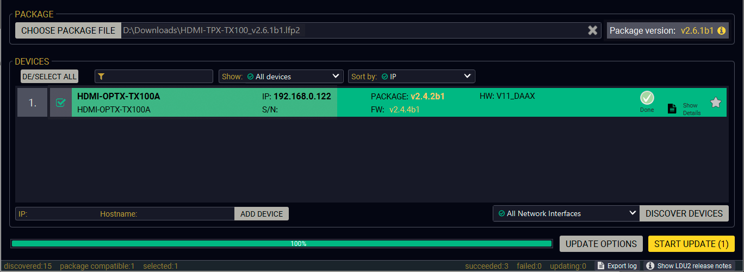Click Choose Package File button
The width and height of the screenshot is (744, 272).
[x=68, y=30]
